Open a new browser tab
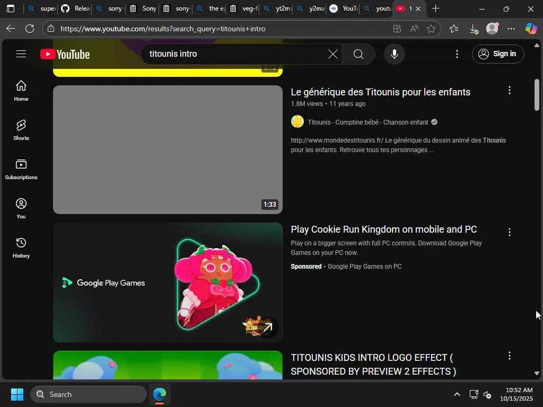 pyautogui.click(x=436, y=8)
